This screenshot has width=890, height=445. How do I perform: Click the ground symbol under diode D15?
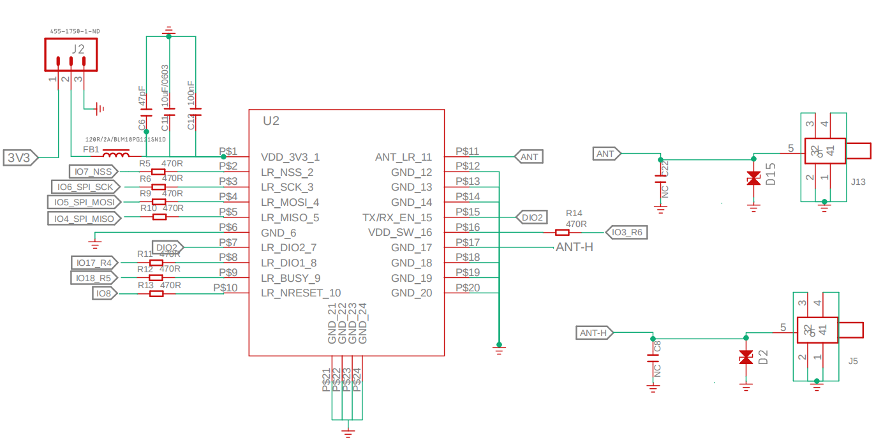[x=754, y=208]
